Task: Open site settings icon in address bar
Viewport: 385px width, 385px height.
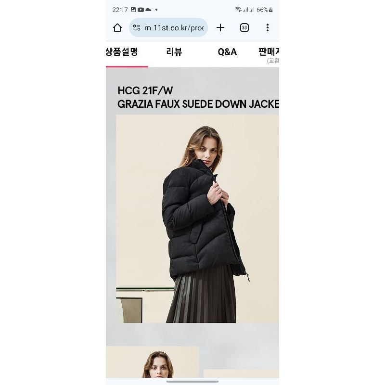Action: 137,27
